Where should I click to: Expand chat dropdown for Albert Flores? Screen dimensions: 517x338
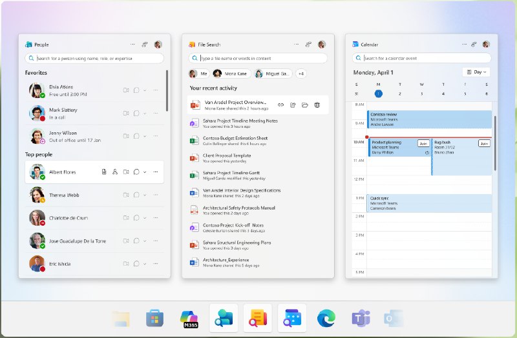(145, 172)
